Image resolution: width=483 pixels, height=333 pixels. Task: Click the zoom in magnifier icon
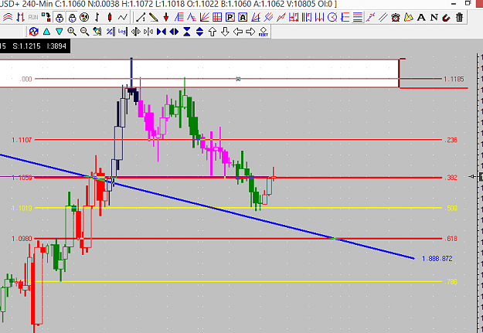(x=72, y=32)
